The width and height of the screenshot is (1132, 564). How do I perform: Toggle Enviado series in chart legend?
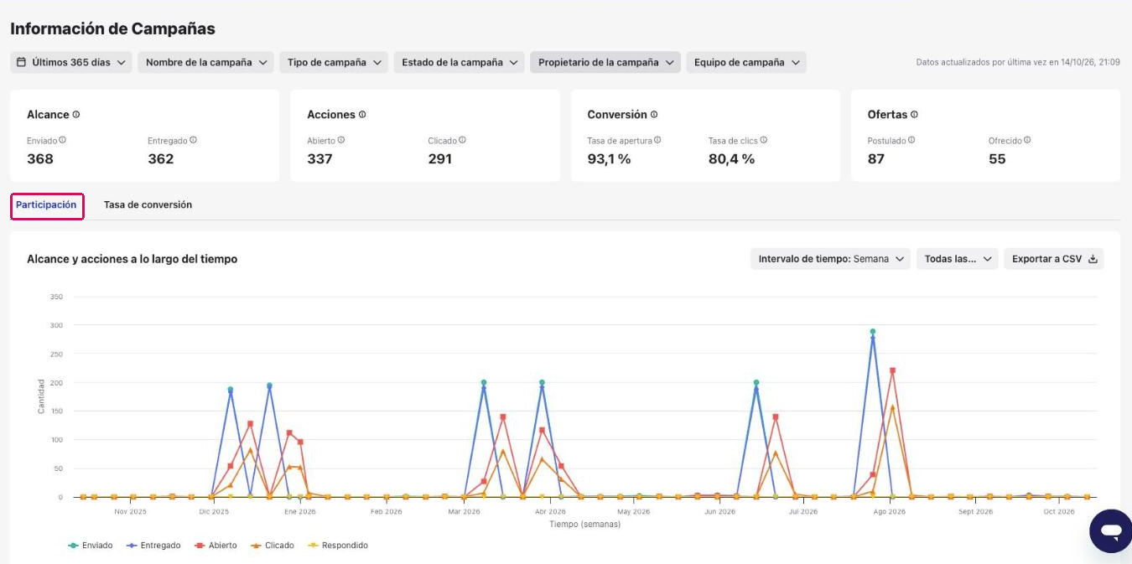tap(91, 546)
